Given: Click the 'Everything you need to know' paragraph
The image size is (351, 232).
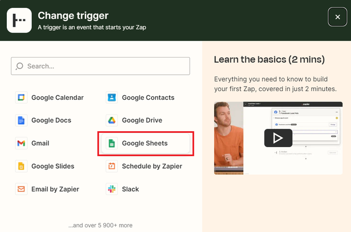Looking at the screenshot, I should (x=275, y=84).
